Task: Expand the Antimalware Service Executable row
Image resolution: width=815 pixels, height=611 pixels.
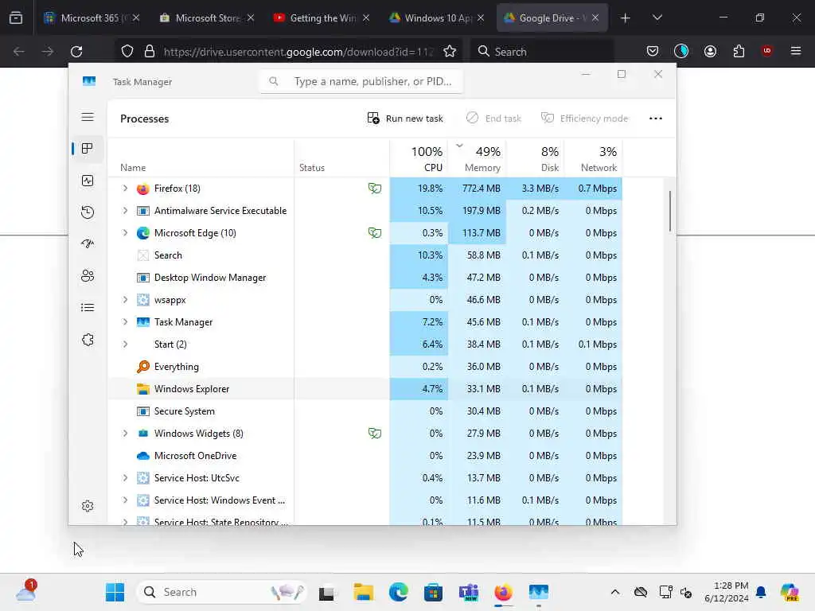Action: click(x=125, y=210)
